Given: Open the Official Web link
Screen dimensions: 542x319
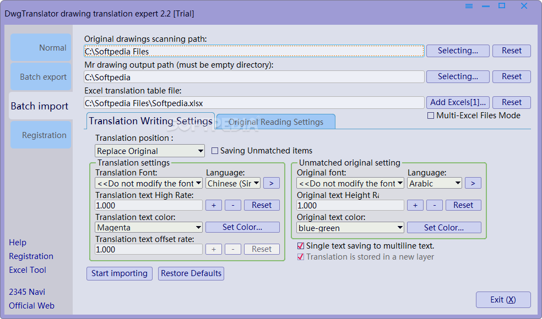Looking at the screenshot, I should pos(31,306).
